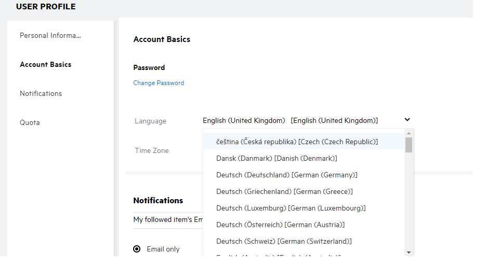Choose Deutsch (Luxemburg) language entry
This screenshot has width=499, height=280.
point(291,208)
